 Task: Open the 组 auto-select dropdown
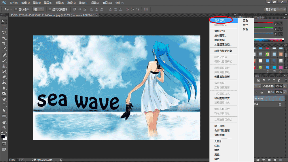(38, 9)
